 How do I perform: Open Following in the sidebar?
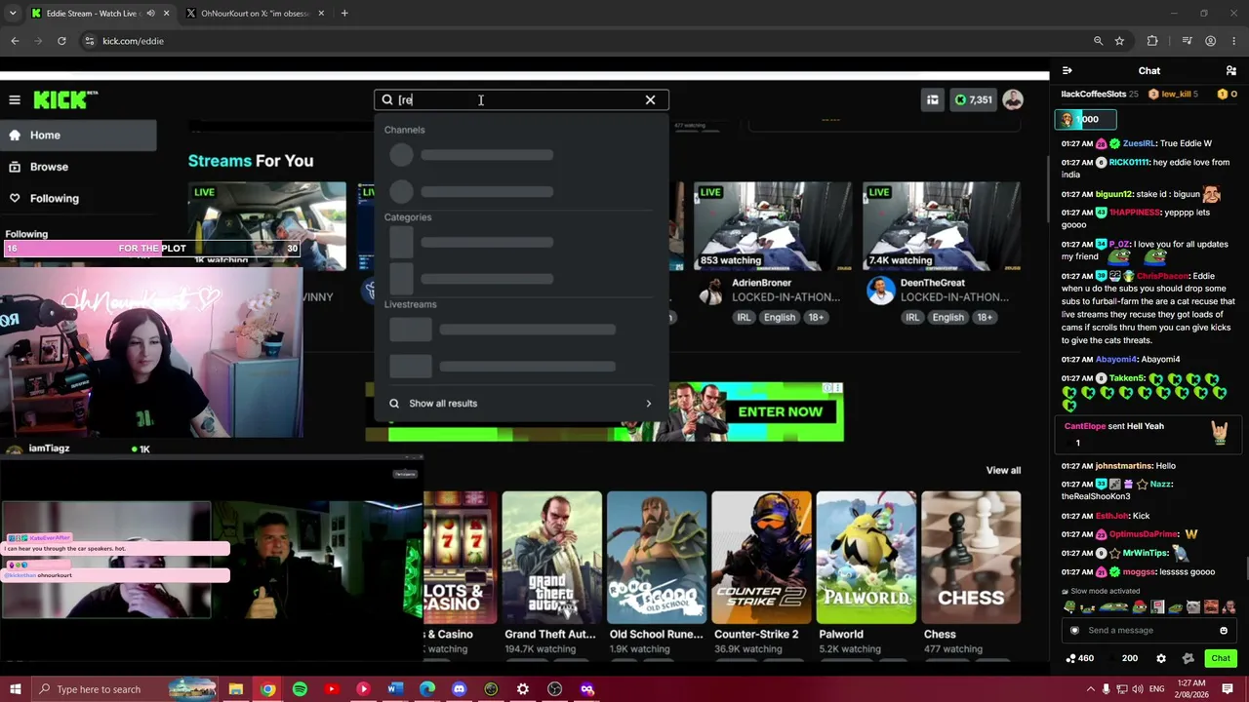click(x=78, y=198)
